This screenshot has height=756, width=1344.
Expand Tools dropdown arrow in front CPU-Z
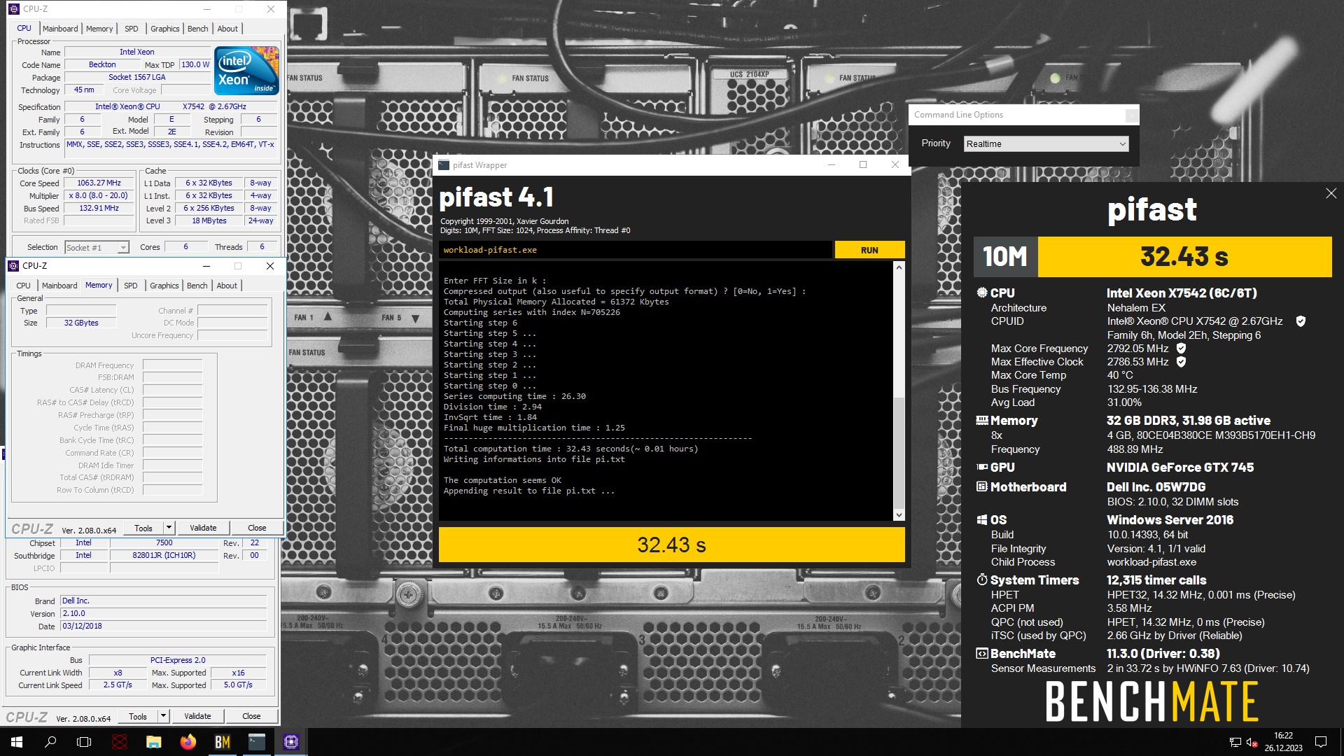coord(169,528)
